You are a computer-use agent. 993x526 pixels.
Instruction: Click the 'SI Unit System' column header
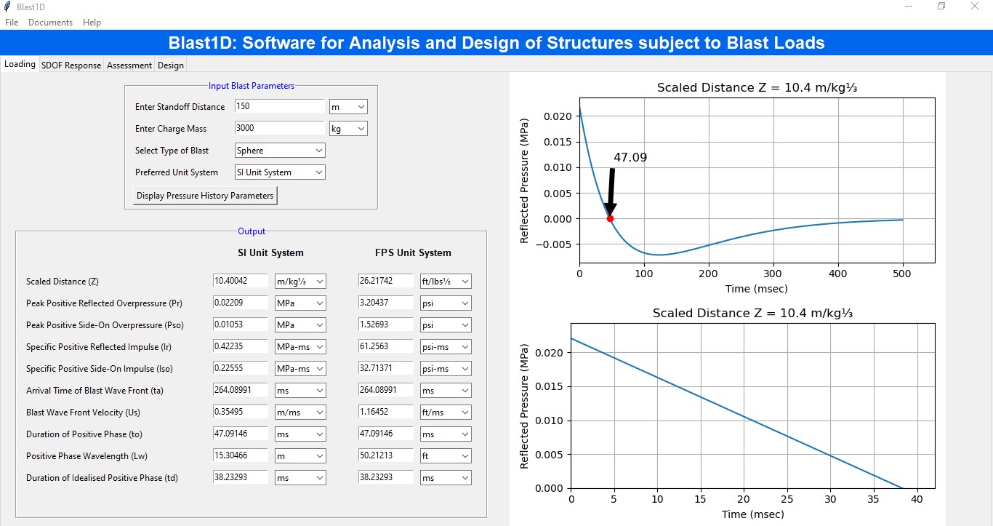point(271,253)
